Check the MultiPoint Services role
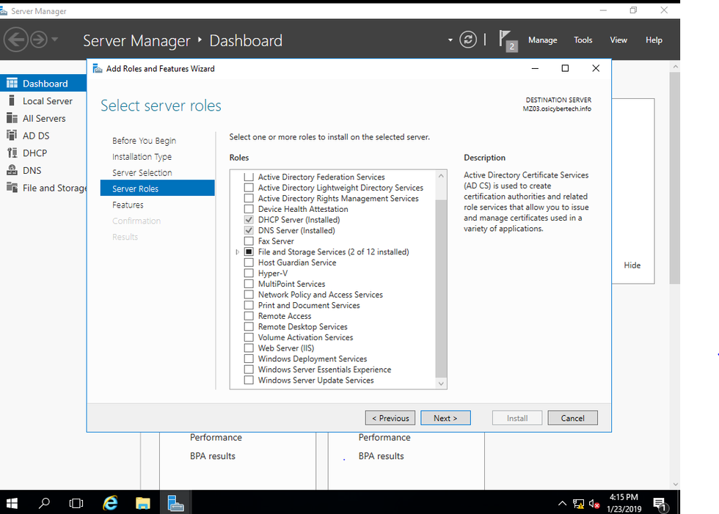Viewport: 719px width, 514px height. [x=249, y=284]
